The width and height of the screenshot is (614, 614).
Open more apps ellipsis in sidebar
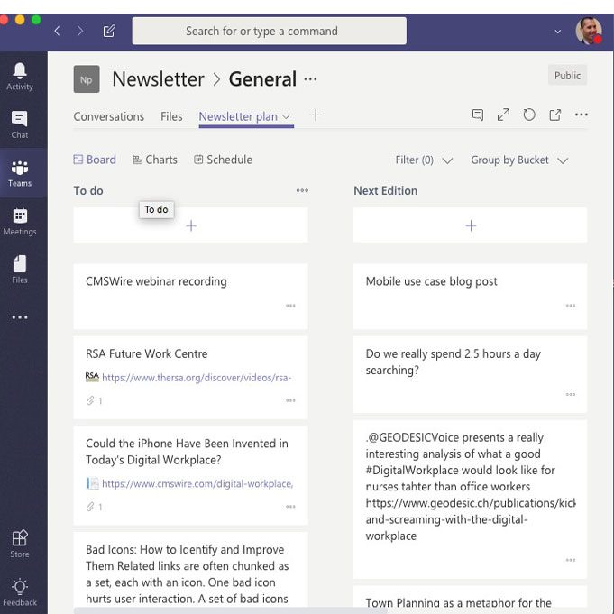point(20,317)
